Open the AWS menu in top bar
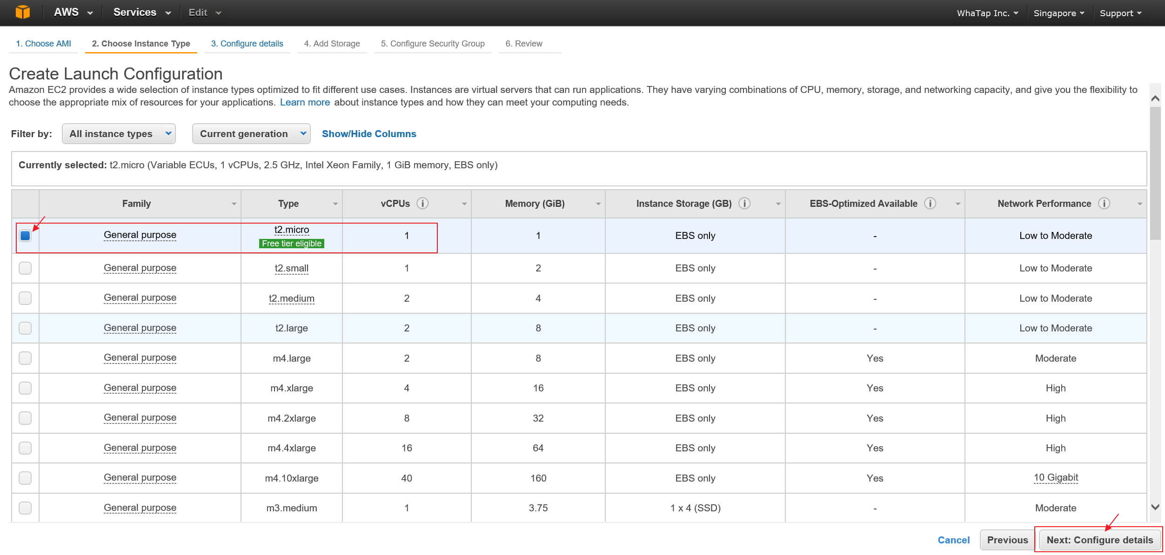Image resolution: width=1165 pixels, height=555 pixels. click(74, 13)
